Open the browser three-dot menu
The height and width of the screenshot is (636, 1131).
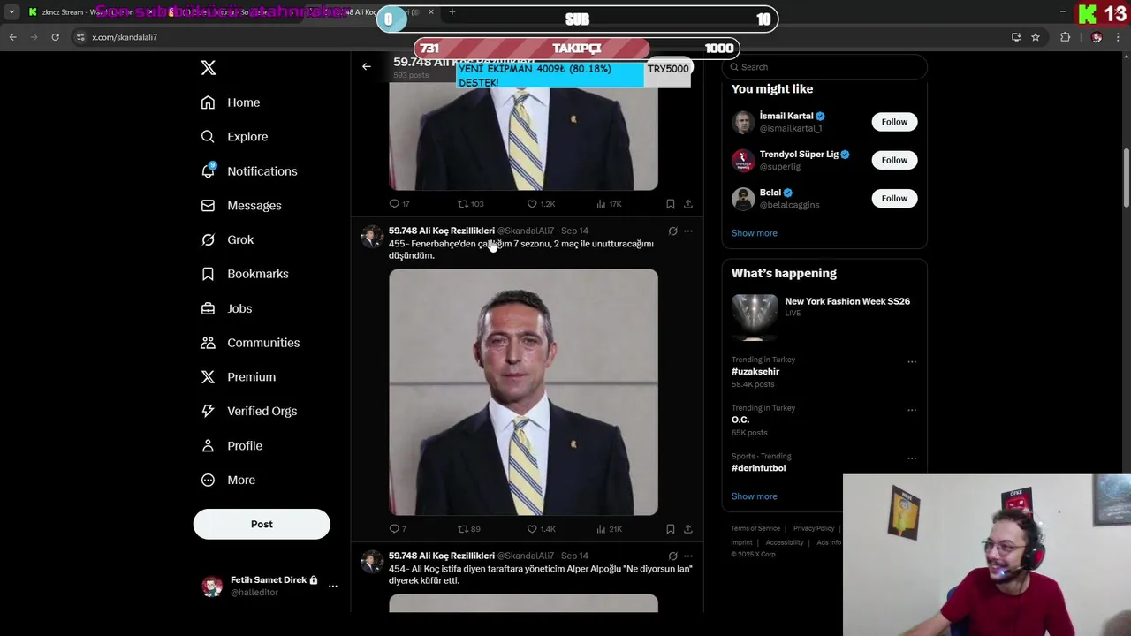pyautogui.click(x=1118, y=37)
